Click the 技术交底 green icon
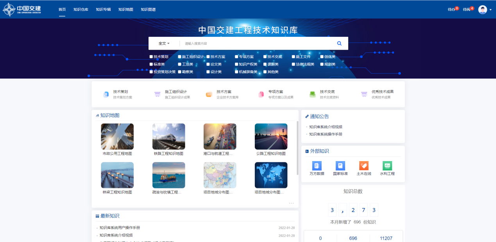The image size is (496, 242). [x=313, y=94]
